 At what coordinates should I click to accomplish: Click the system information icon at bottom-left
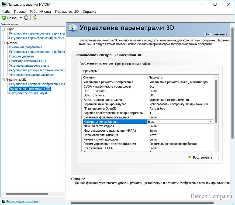pos(3,201)
